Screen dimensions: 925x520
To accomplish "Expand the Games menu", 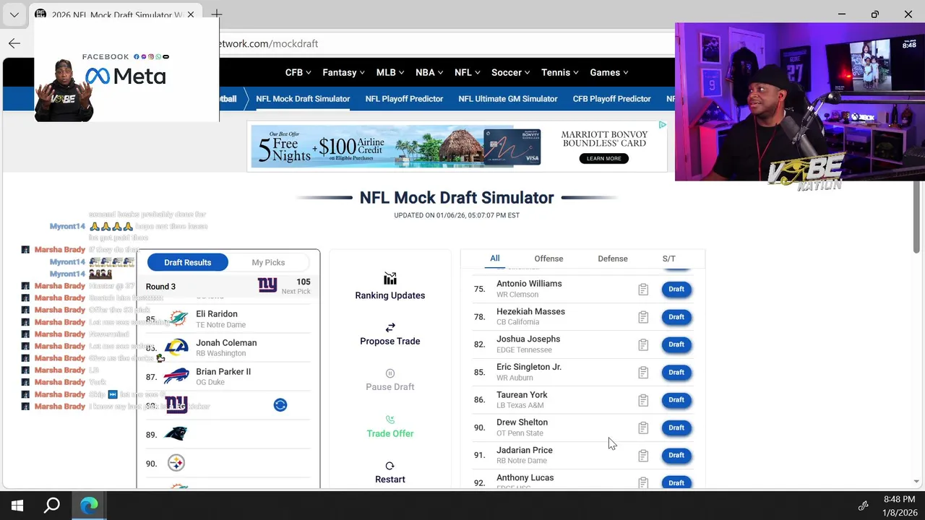I will click(x=609, y=72).
